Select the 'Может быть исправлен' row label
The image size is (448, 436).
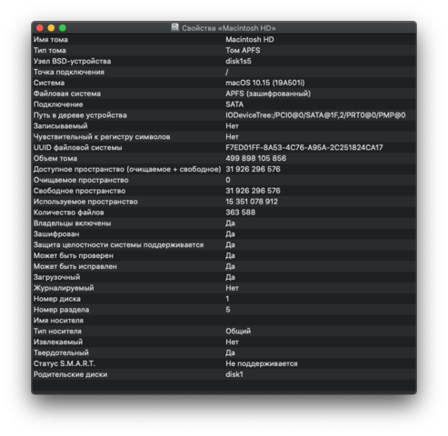coord(75,266)
